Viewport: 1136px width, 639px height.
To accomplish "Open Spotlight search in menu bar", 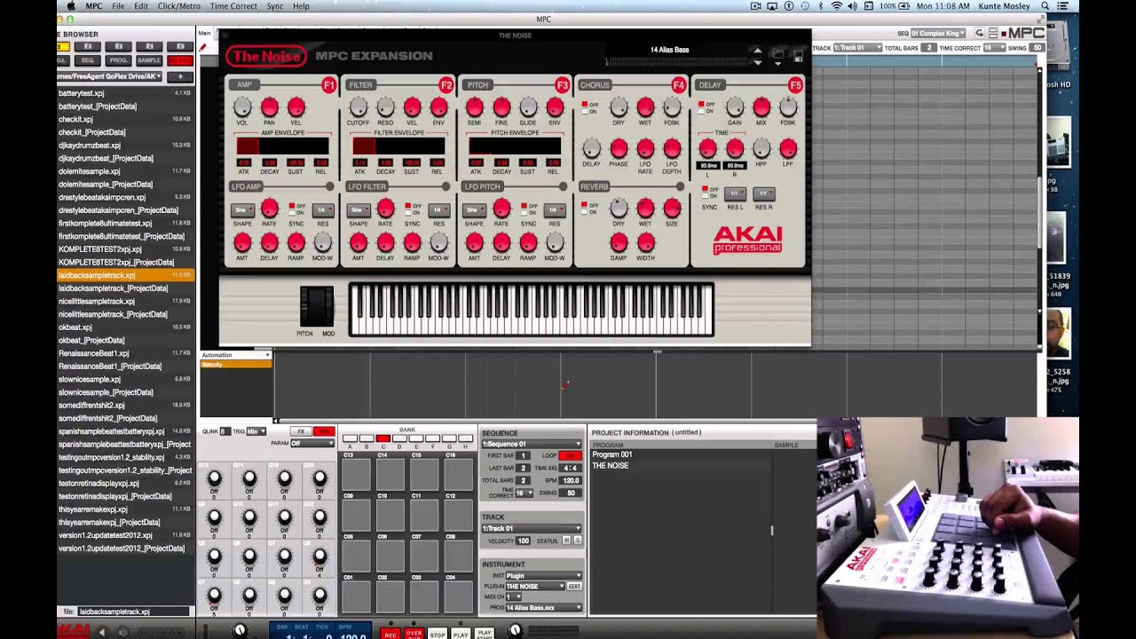I will [1045, 6].
